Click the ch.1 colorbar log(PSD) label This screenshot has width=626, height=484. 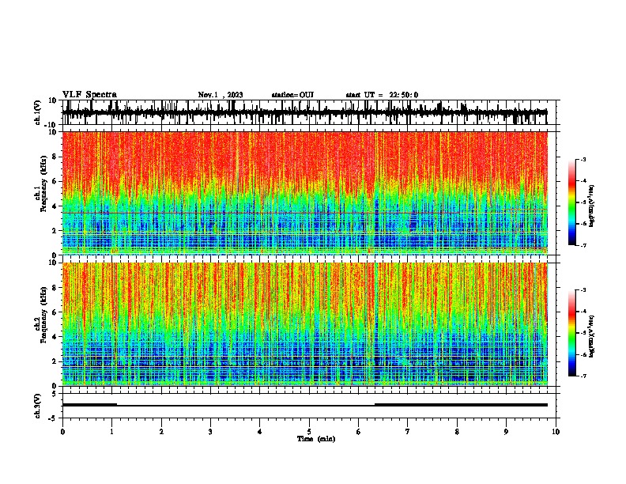tap(592, 206)
